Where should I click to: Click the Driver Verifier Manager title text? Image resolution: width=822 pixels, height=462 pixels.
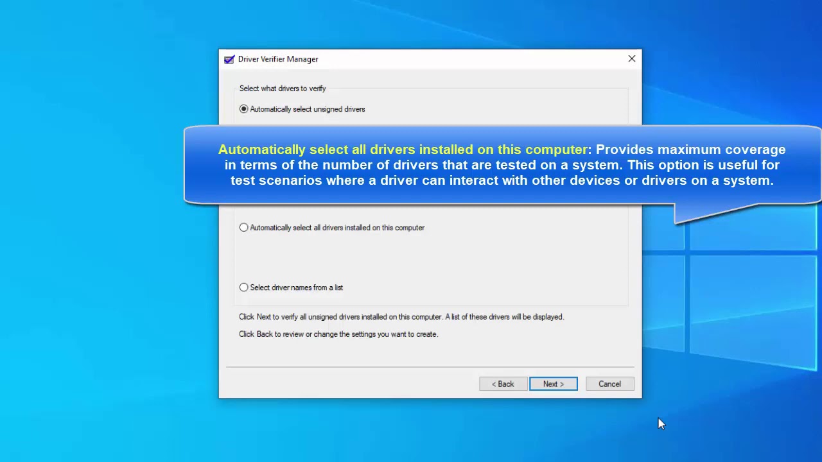[278, 59]
